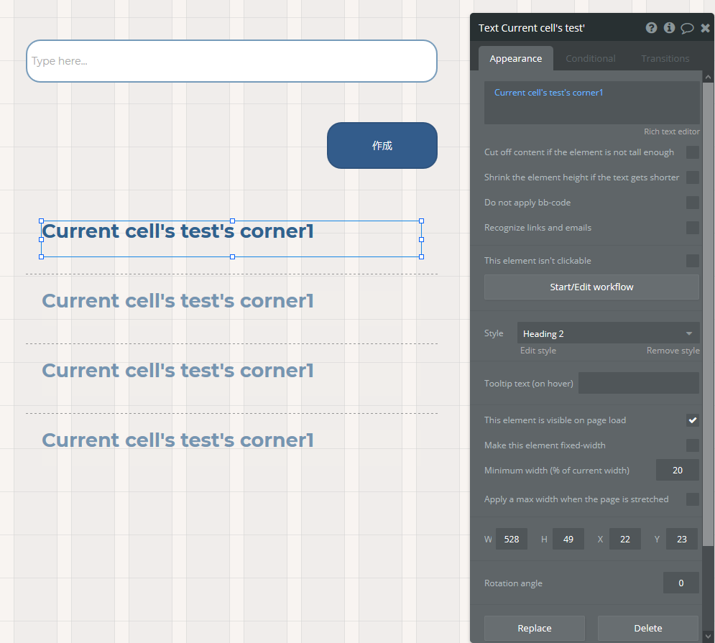Screen dimensions: 715x643
Task: Check Recognize links and emails
Action: tap(692, 228)
